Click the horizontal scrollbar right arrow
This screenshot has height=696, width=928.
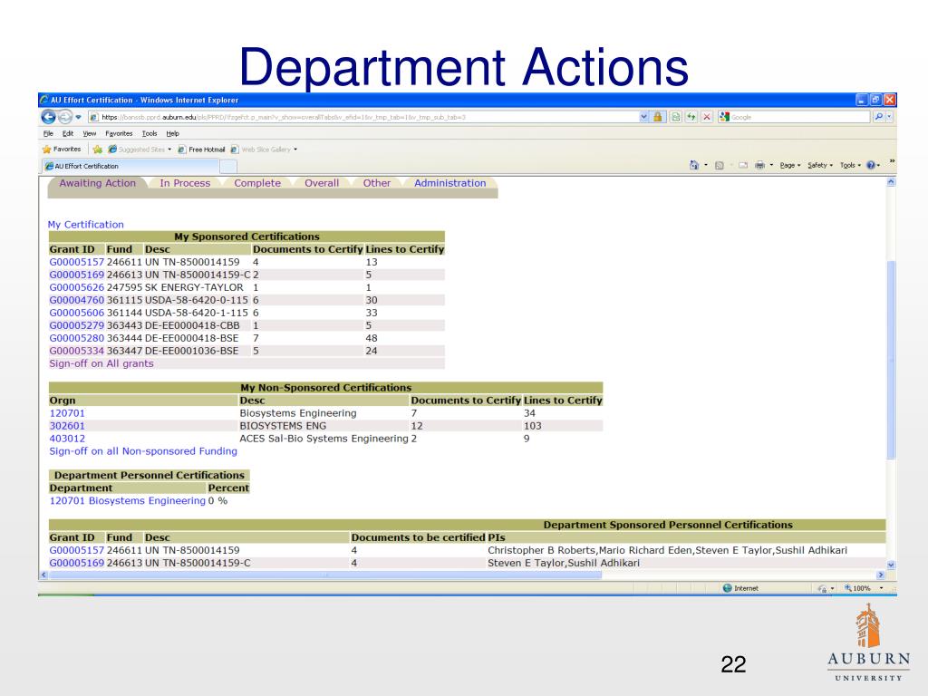880,575
